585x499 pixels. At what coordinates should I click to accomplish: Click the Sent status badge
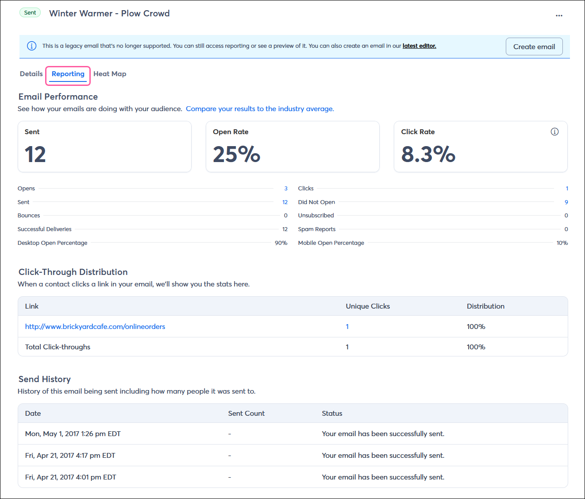[30, 12]
